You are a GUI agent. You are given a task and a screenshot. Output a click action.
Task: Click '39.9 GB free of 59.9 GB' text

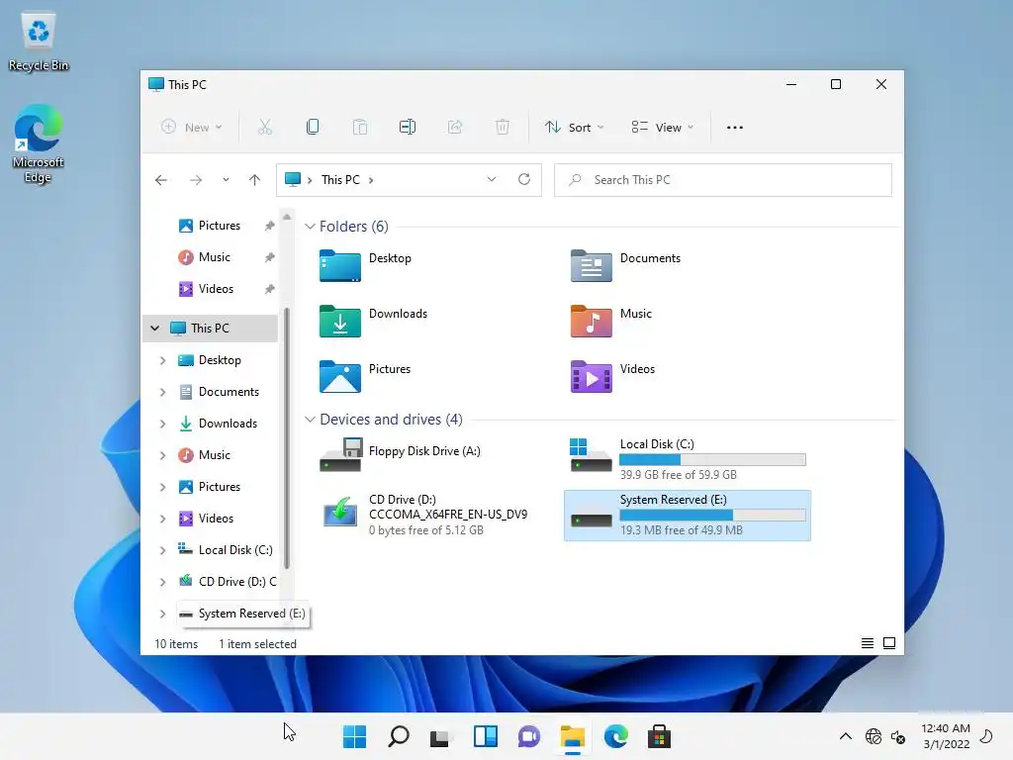coord(679,474)
